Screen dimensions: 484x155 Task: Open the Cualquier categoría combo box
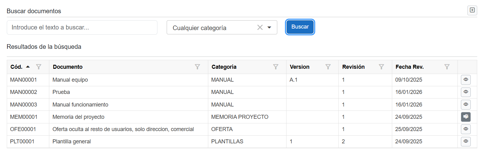point(213,28)
